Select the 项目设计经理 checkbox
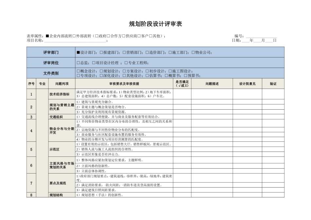Image resolution: width=311 pixels, height=220 pixels. click(x=94, y=63)
